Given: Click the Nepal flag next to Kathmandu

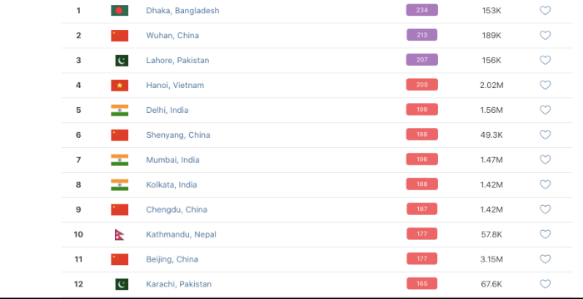Looking at the screenshot, I should click(x=119, y=234).
